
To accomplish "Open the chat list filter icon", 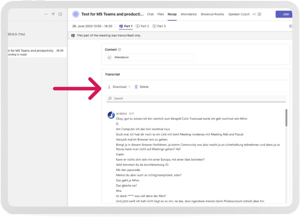I will tap(53, 14).
